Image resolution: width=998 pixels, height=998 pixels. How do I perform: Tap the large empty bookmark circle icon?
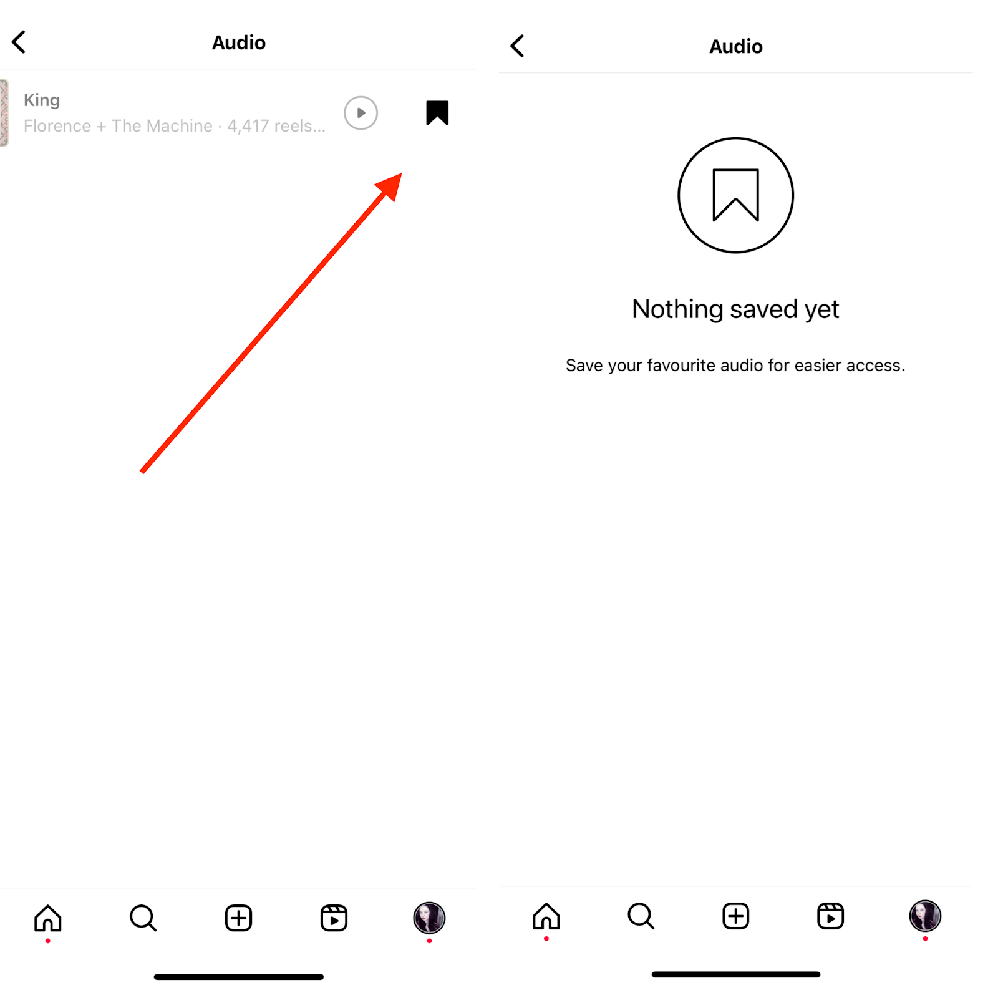tap(736, 195)
